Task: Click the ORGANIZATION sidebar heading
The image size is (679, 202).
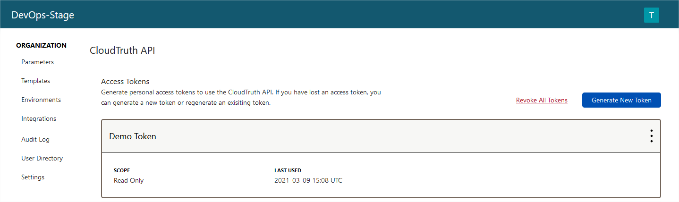Action: pos(41,45)
